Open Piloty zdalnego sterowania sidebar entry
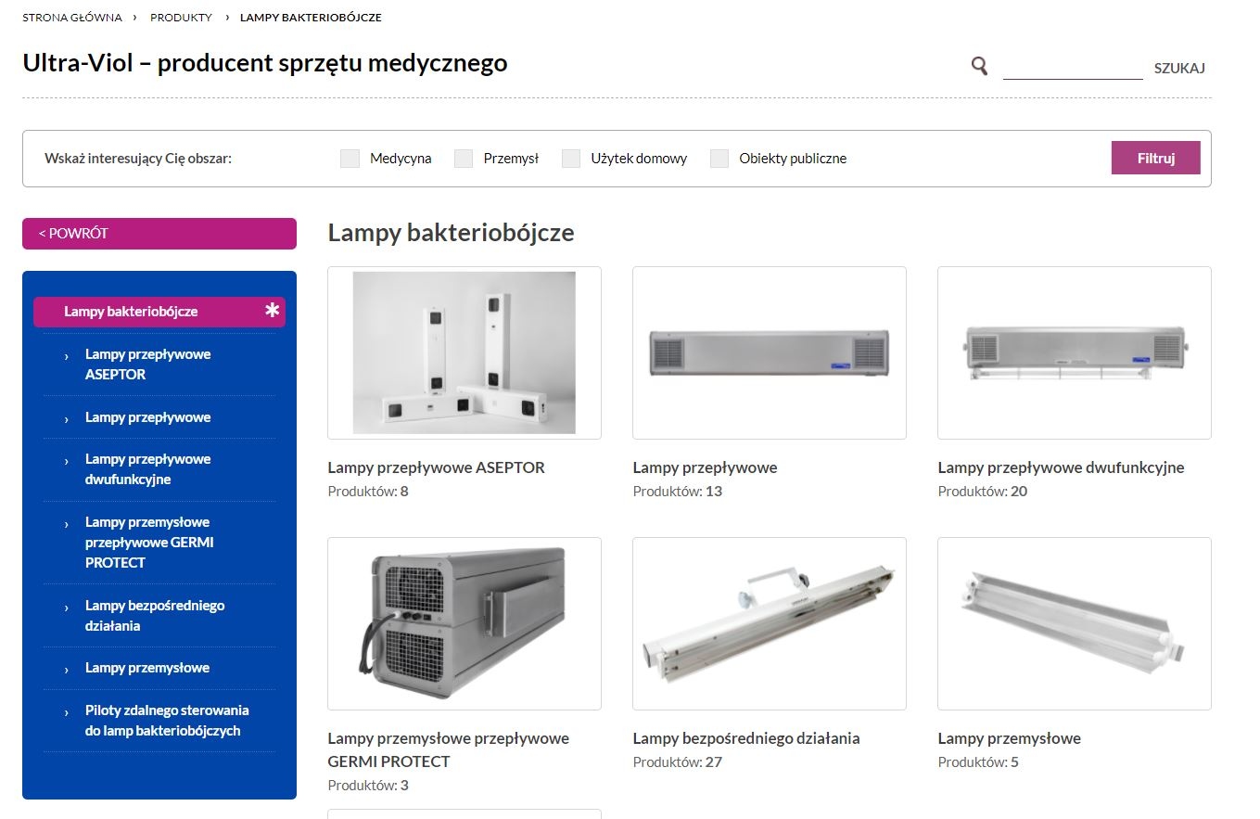 click(167, 721)
